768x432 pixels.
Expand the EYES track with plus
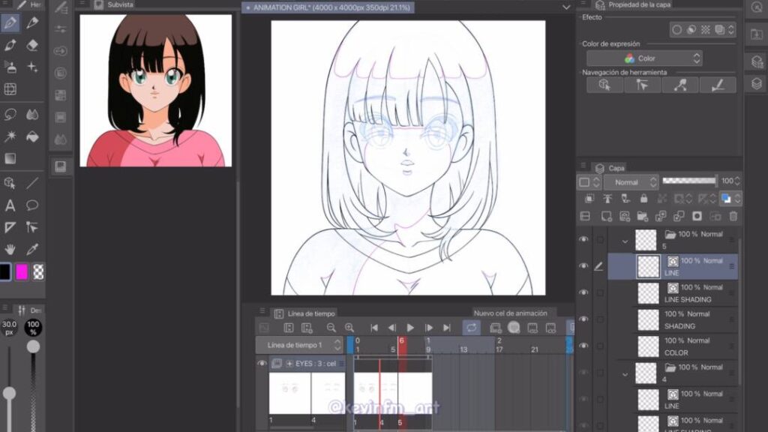(x=289, y=364)
